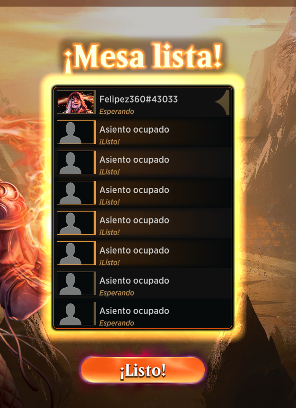Select the third Asiento ocupado silhouette avatar
Image resolution: width=296 pixels, height=408 pixels.
(x=76, y=193)
